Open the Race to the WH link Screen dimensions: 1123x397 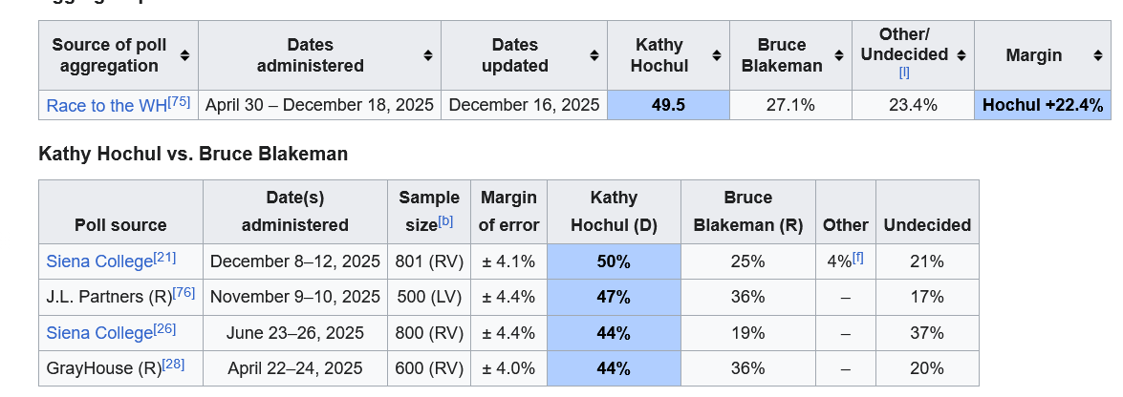tap(106, 106)
